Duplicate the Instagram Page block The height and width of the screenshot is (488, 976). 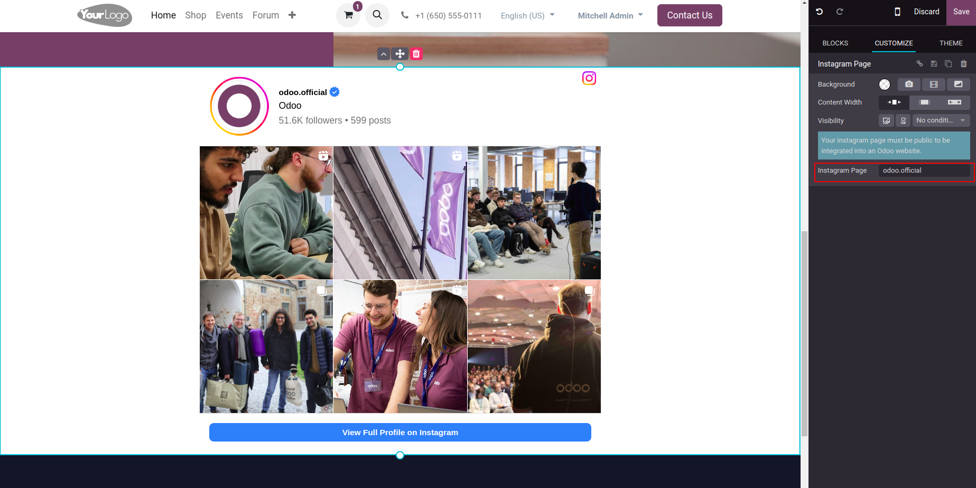tap(949, 64)
